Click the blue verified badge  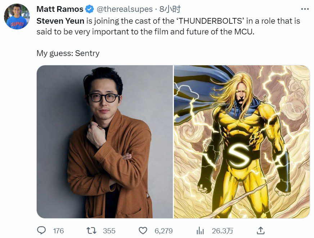tap(90, 9)
